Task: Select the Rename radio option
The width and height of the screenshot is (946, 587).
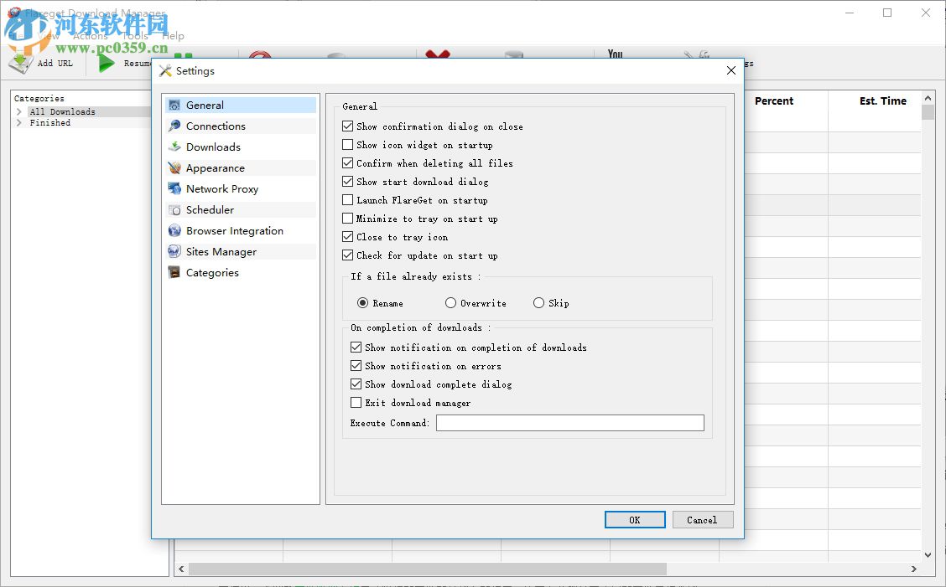Action: tap(362, 302)
